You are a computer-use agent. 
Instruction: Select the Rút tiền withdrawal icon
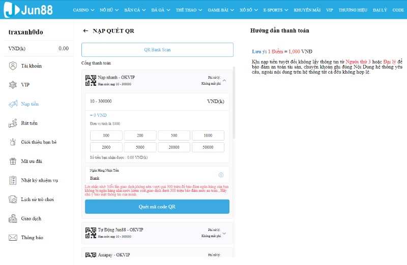13,123
